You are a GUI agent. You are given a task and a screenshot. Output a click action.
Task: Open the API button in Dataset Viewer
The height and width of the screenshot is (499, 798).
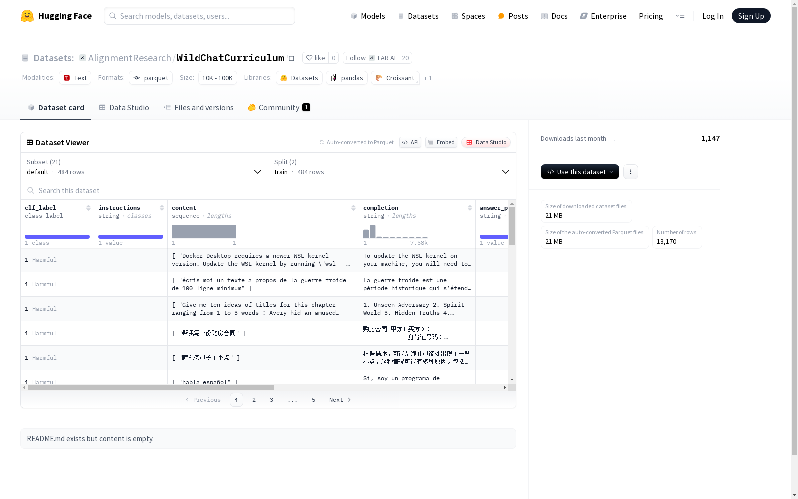point(410,142)
